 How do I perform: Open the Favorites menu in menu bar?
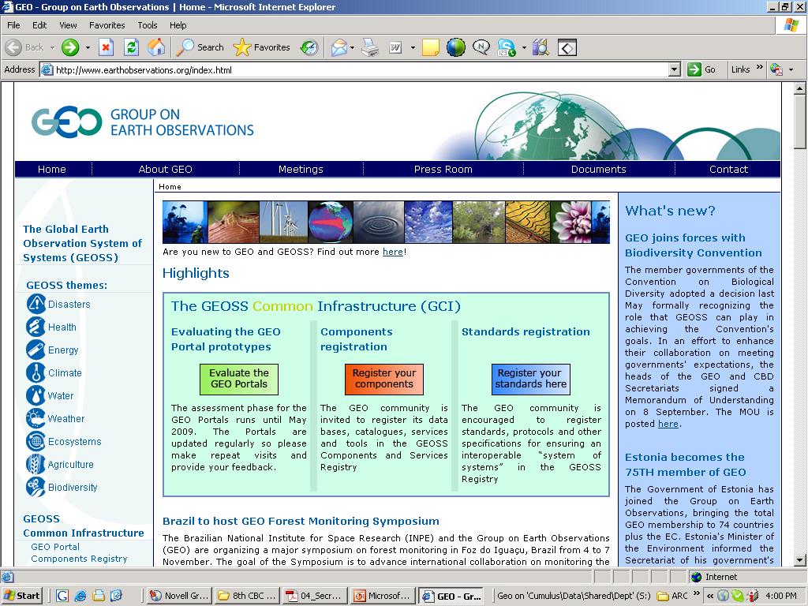(x=107, y=25)
